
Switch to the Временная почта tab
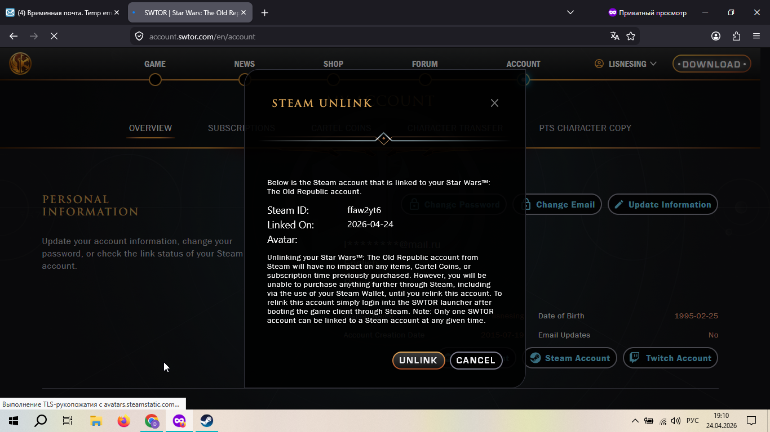(63, 12)
